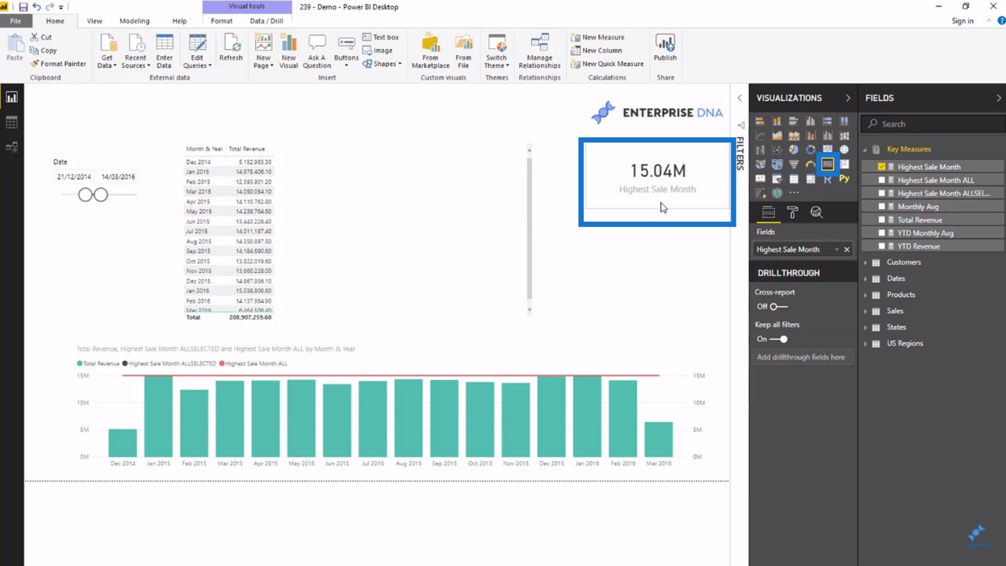Choose the Funnel visual

[x=793, y=164]
